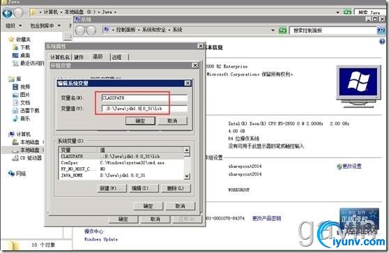Select 计算机 in navigation pane
The image size is (389, 253).
[20, 135]
